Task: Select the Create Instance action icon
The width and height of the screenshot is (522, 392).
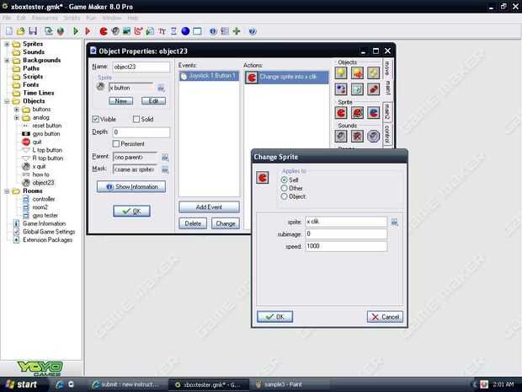Action: pyautogui.click(x=341, y=73)
